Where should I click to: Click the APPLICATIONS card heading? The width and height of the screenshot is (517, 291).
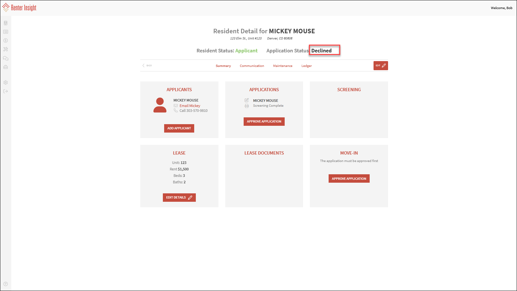[264, 90]
